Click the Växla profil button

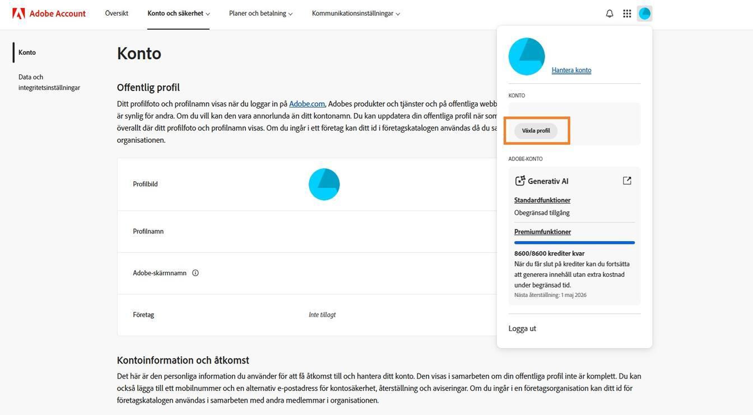[536, 131]
